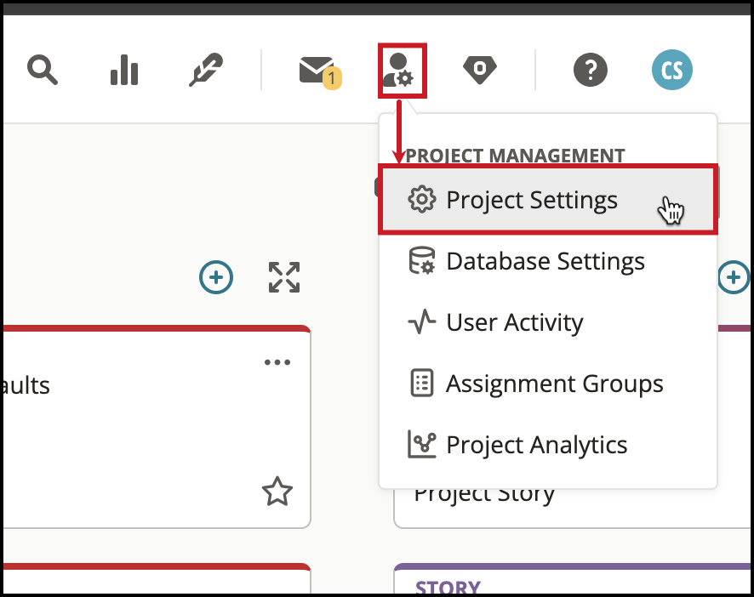Click the plus circle at right edge
The width and height of the screenshot is (754, 597).
(x=734, y=277)
